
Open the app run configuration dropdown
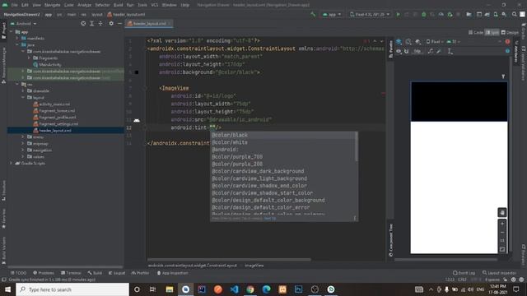point(332,15)
